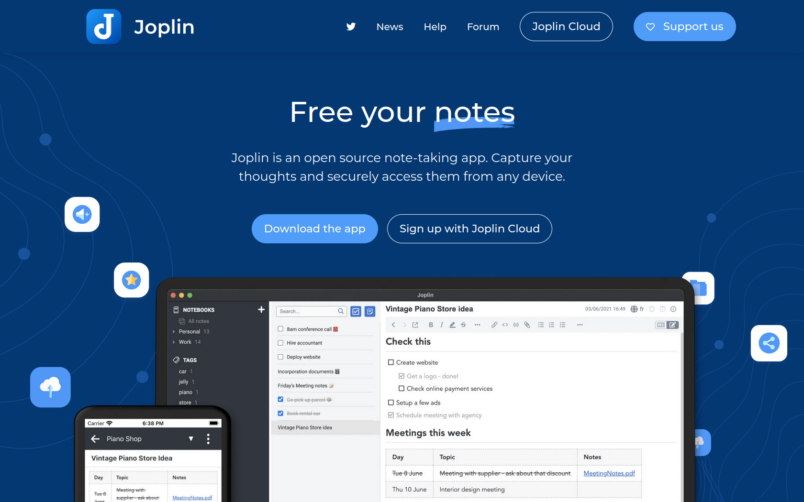804x502 pixels.
Task: Open note properties info icon
Action: [x=673, y=309]
